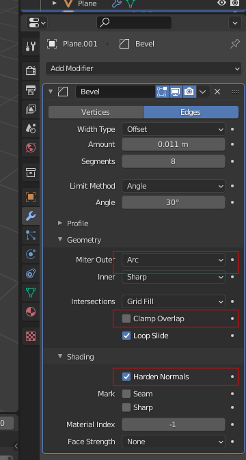Image resolution: width=246 pixels, height=460 pixels.
Task: Open the Object Constraints tab
Action: (31, 273)
